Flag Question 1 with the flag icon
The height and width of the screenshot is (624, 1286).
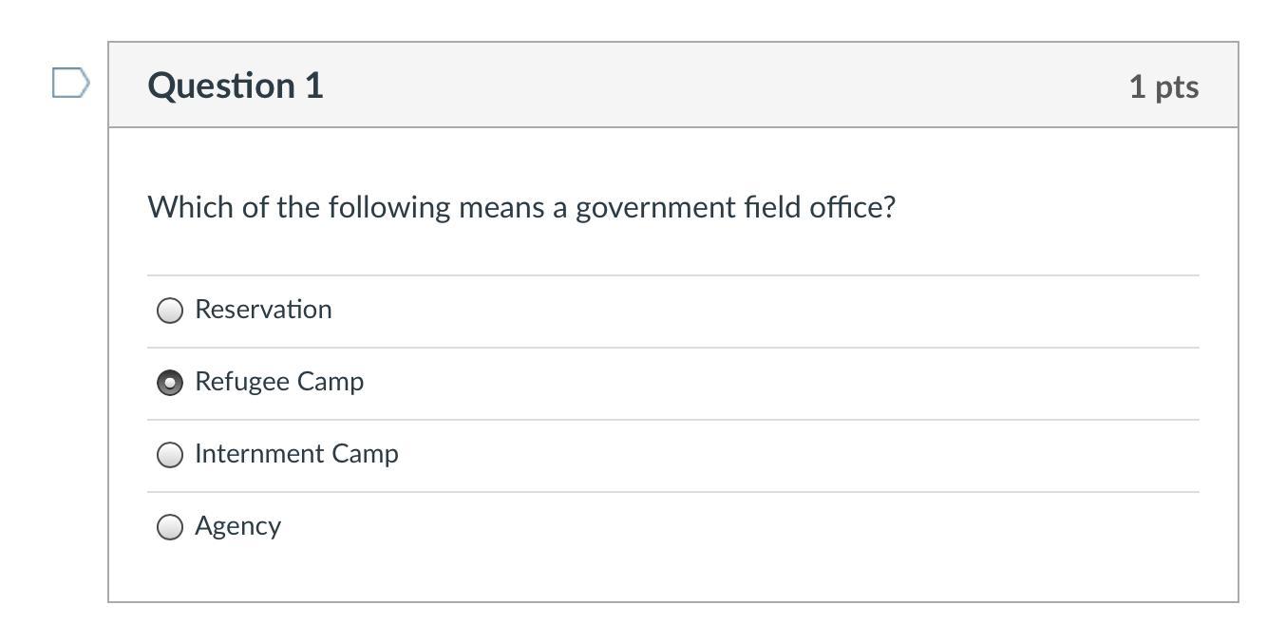pos(70,84)
